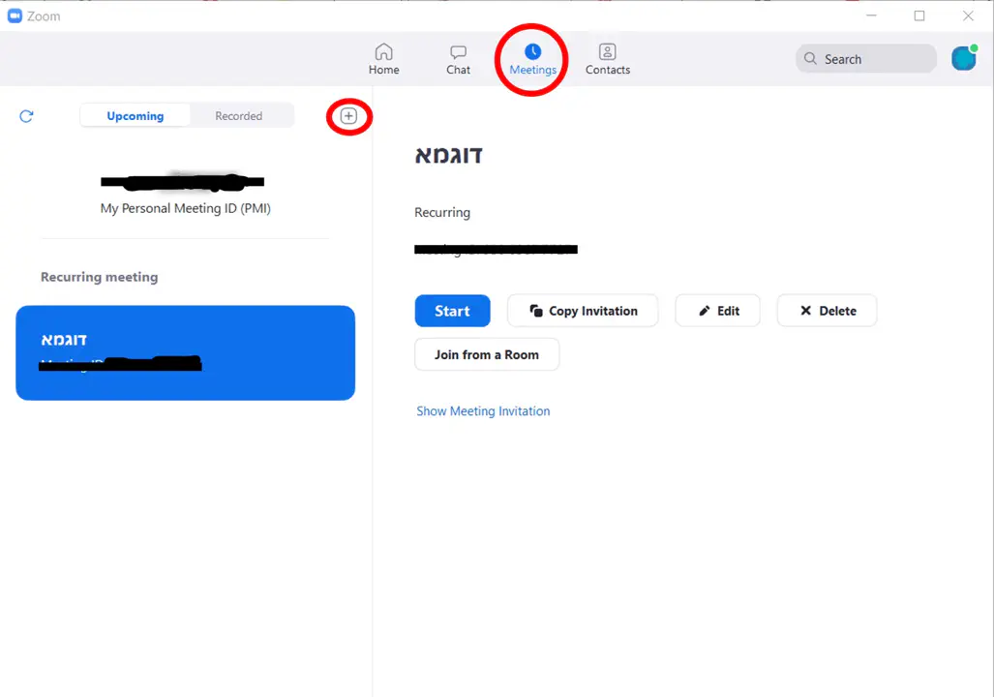Select My Personal Meeting ID entry

pos(185,196)
